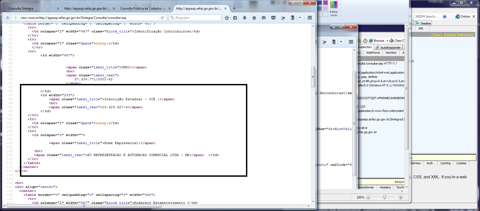The height and width of the screenshot is (211, 480).
Task: Select the Transformer response tab
Action: tap(366, 187)
